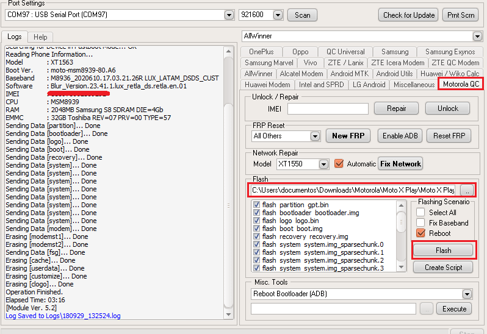Open the OnePlus tab

[x=261, y=52]
